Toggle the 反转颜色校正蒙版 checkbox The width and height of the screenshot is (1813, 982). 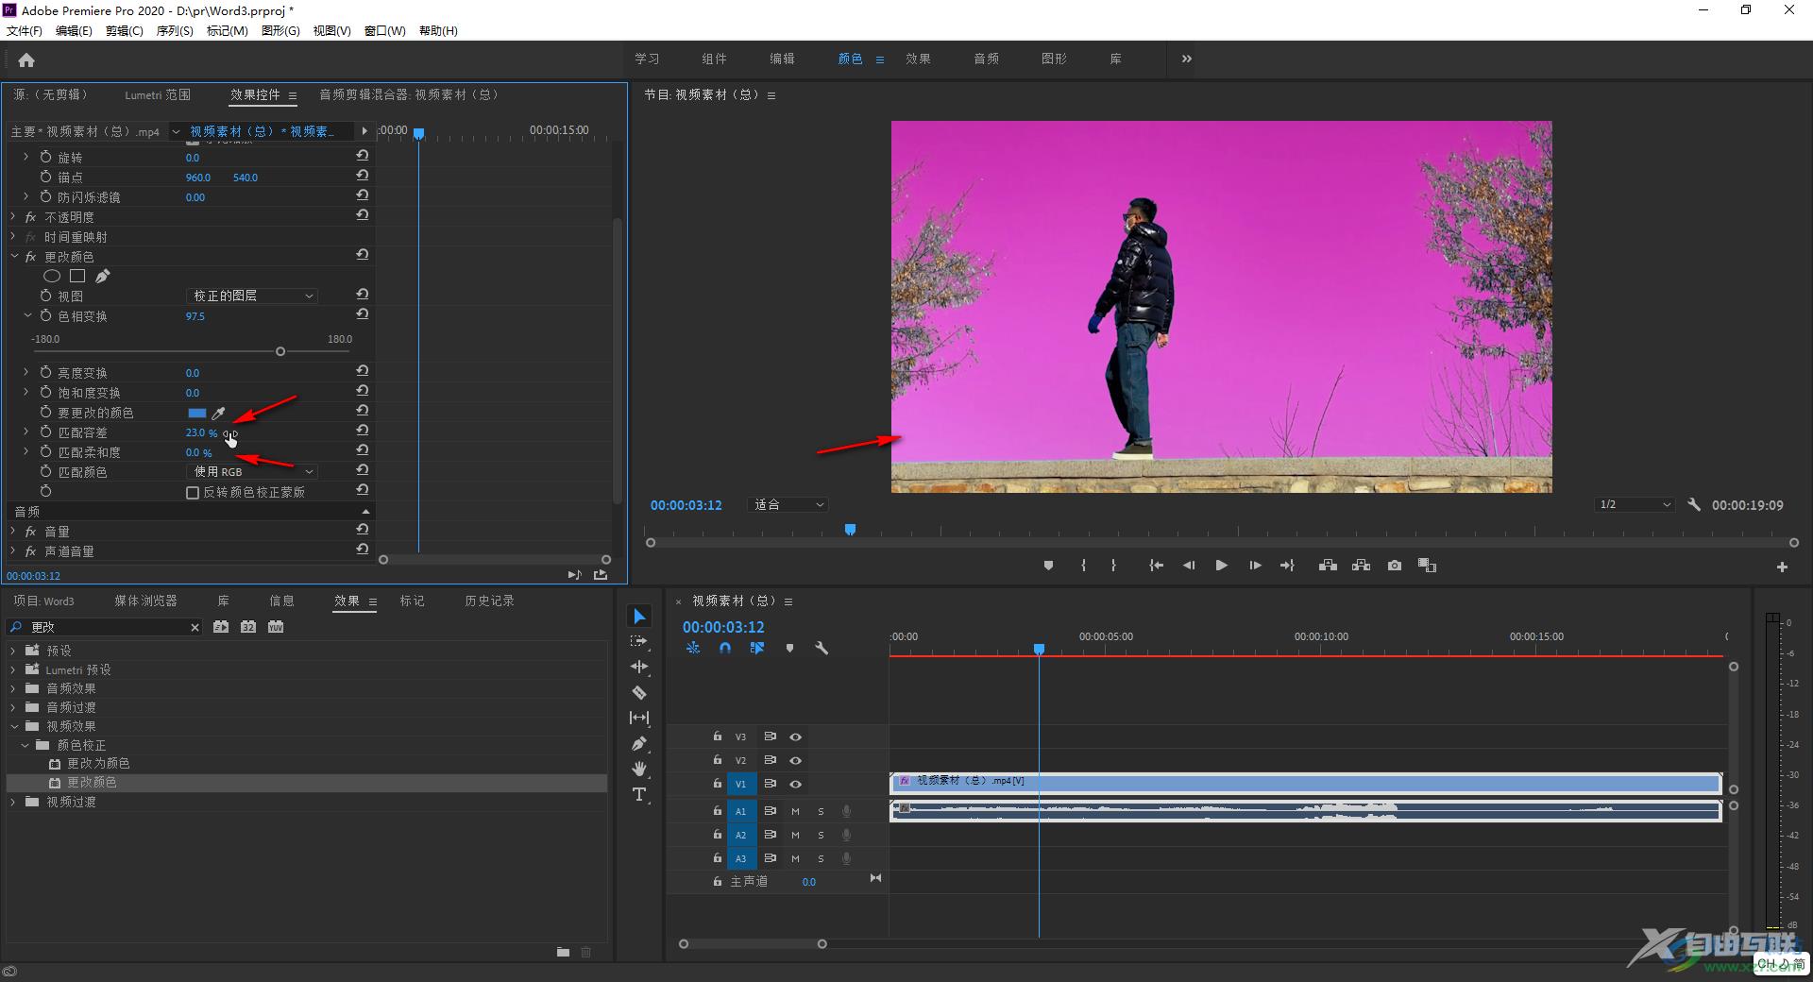click(x=193, y=493)
